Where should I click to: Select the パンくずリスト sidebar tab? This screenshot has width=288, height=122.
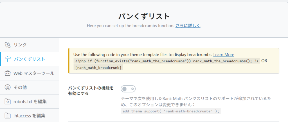click(x=29, y=59)
